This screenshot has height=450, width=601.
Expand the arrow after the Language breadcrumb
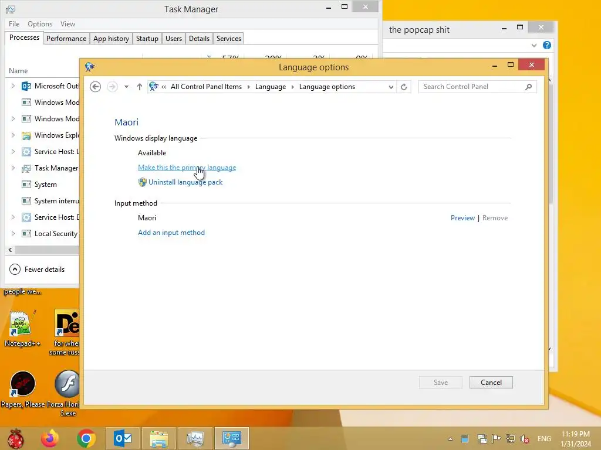coord(292,87)
